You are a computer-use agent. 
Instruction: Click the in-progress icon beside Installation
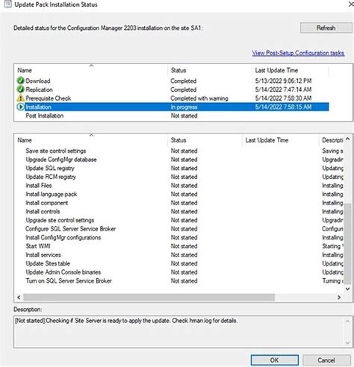[x=20, y=107]
